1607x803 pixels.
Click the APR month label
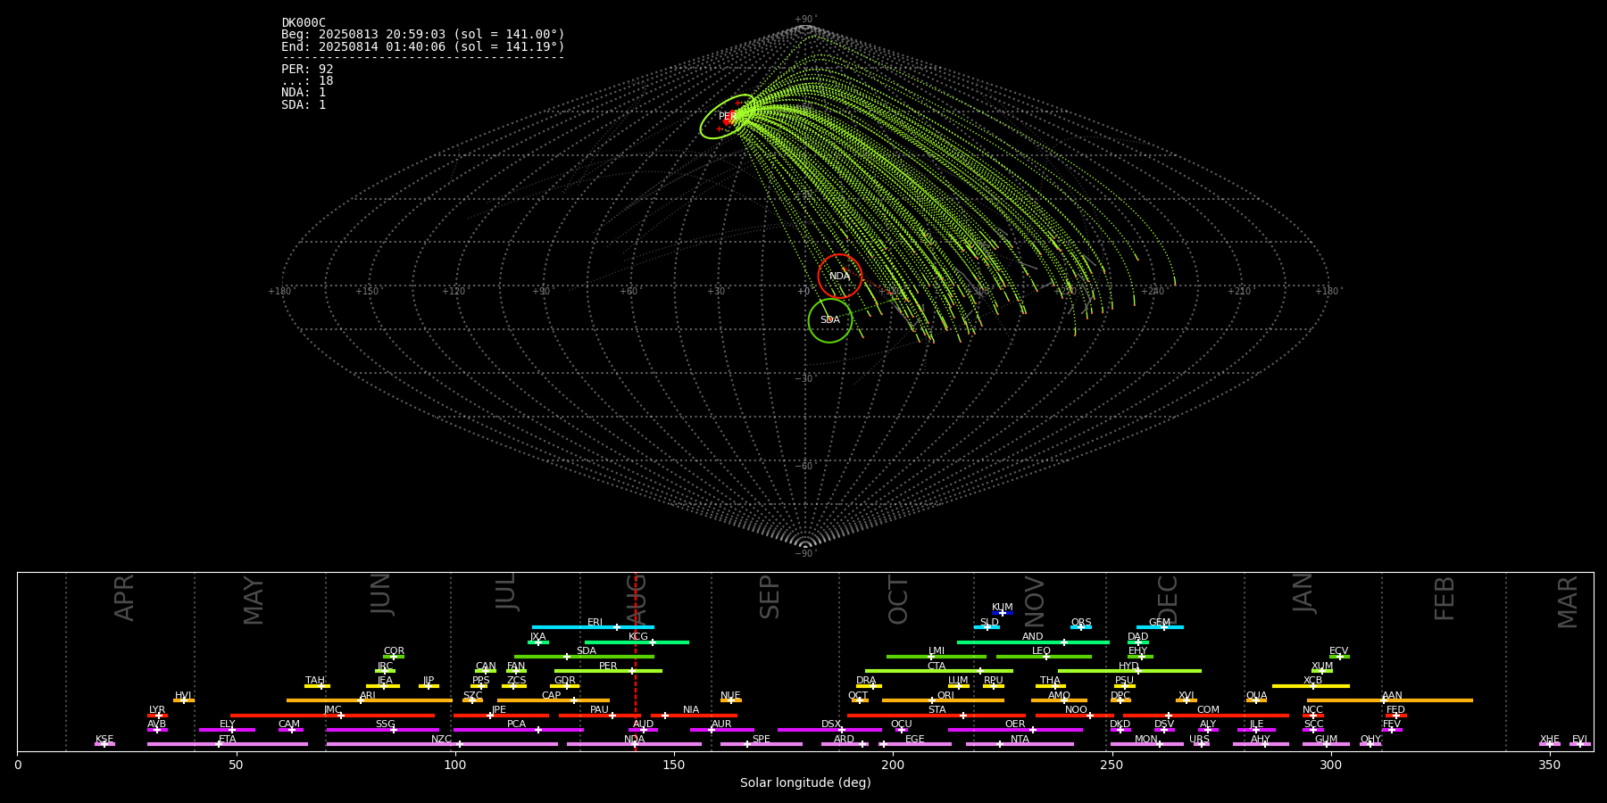(x=124, y=598)
